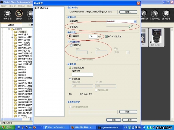
Task: Click the DPP_ new filename field
Action: point(82,86)
